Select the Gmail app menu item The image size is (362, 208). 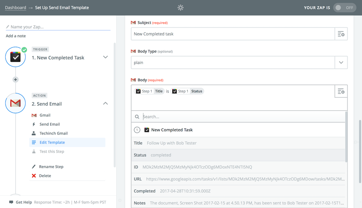(67, 115)
